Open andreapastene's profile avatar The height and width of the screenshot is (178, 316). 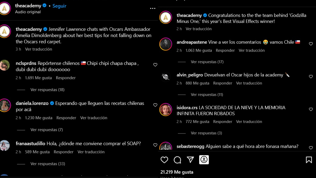click(x=166, y=44)
